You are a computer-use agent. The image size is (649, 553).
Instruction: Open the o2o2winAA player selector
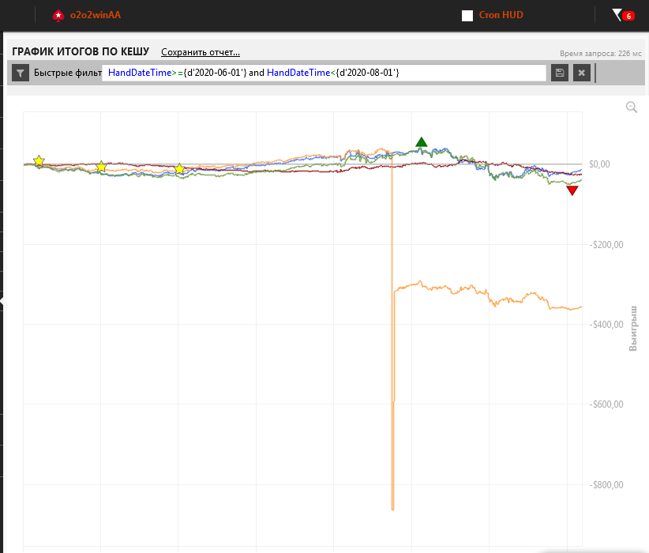[x=96, y=15]
